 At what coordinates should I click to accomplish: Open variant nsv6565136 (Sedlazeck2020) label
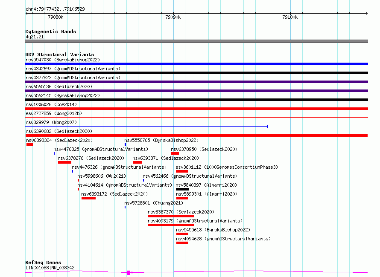pos(59,87)
